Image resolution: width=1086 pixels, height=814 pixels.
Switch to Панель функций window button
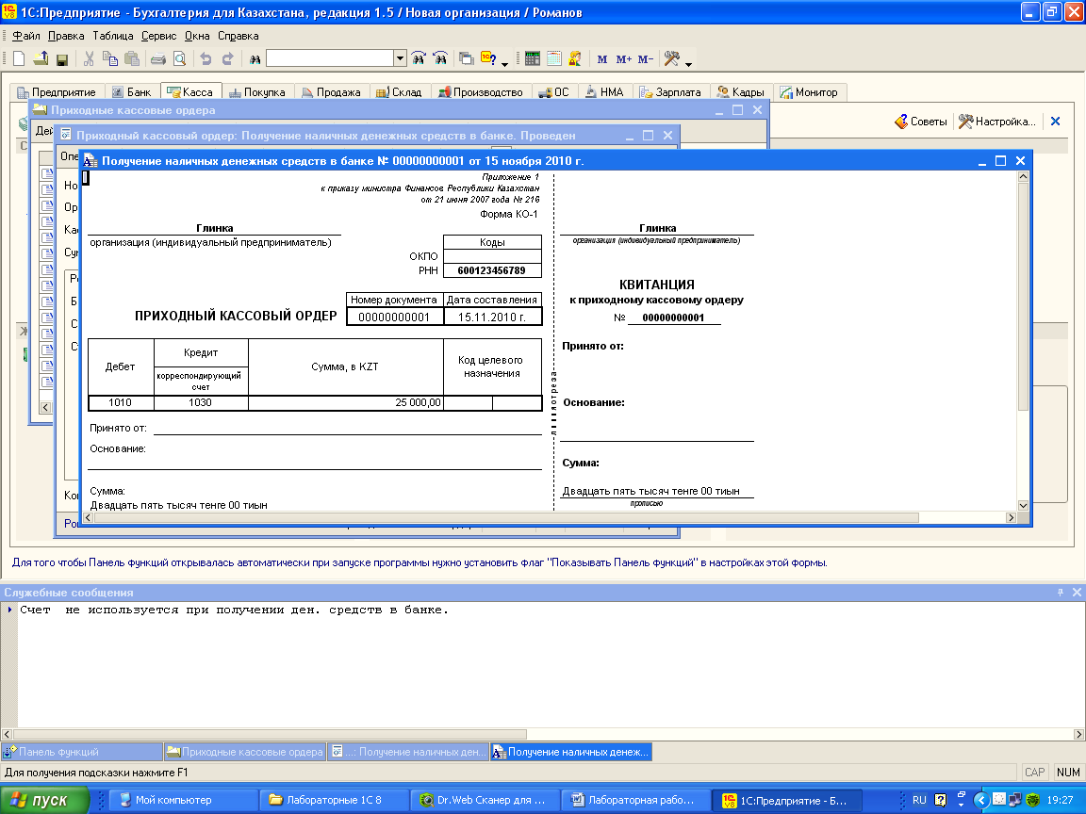82,751
